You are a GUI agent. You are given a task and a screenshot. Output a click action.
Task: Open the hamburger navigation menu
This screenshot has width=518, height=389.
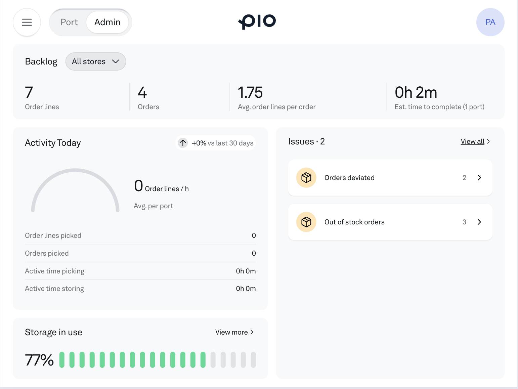pos(27,22)
